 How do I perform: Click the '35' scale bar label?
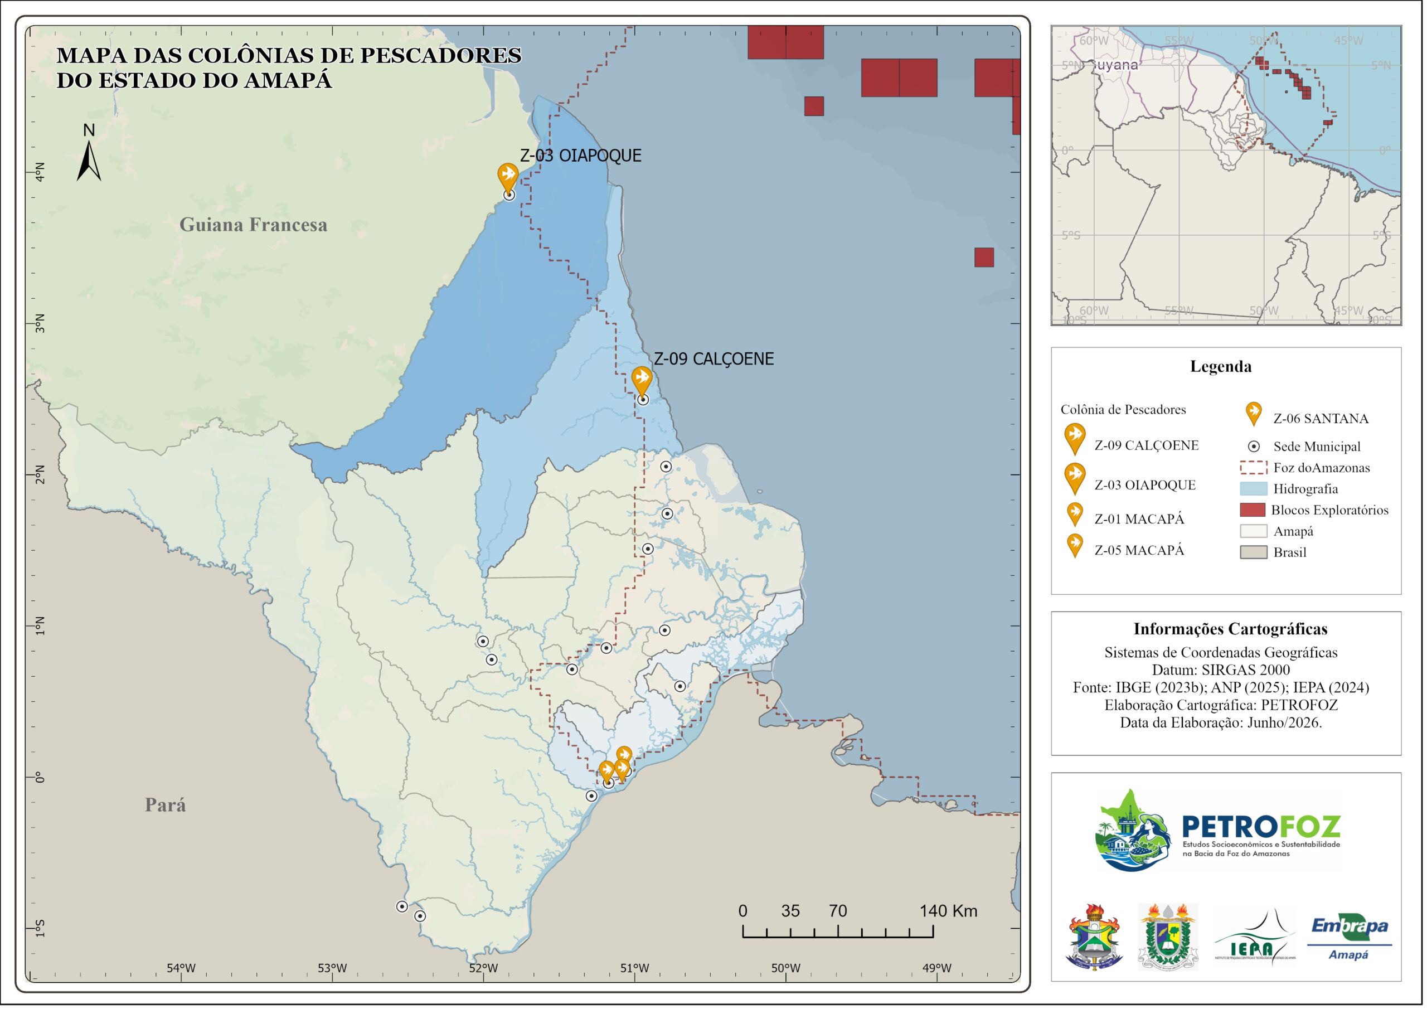coord(791,913)
